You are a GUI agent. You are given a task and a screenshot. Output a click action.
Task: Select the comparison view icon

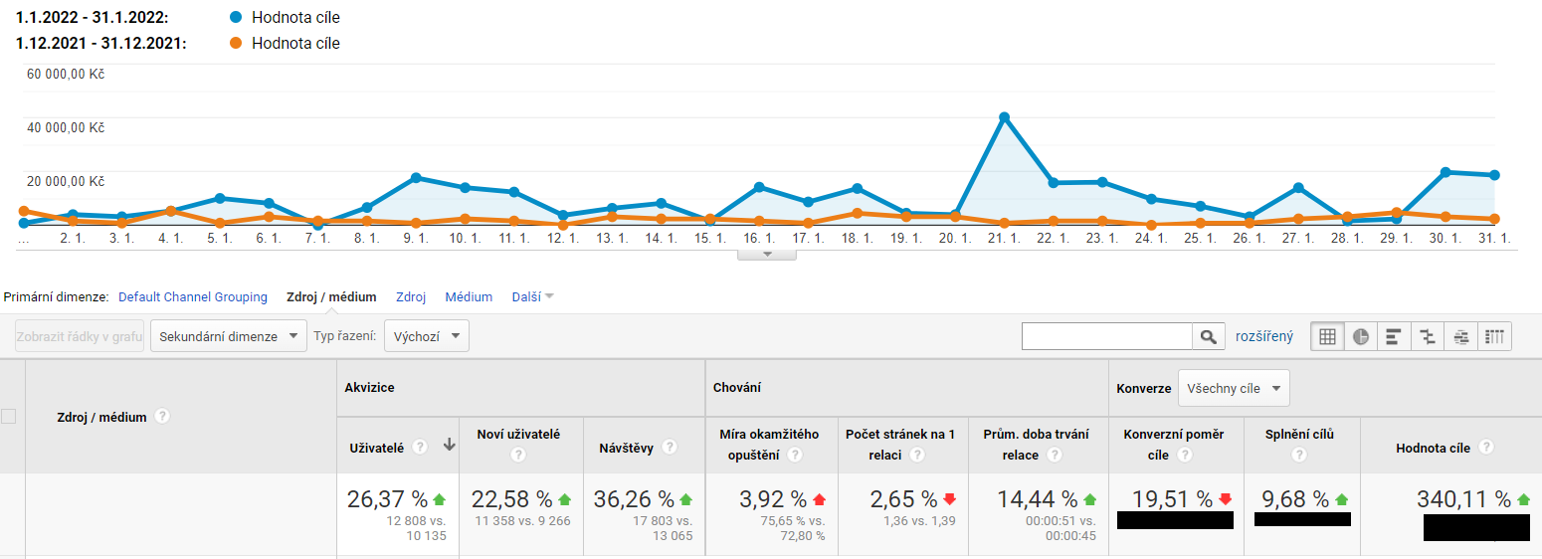(1428, 336)
